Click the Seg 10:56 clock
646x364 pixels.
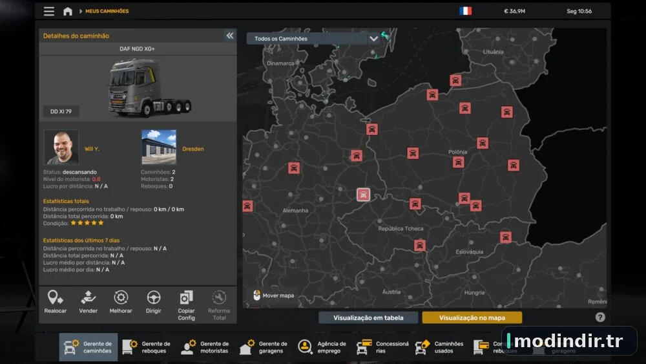(x=579, y=11)
